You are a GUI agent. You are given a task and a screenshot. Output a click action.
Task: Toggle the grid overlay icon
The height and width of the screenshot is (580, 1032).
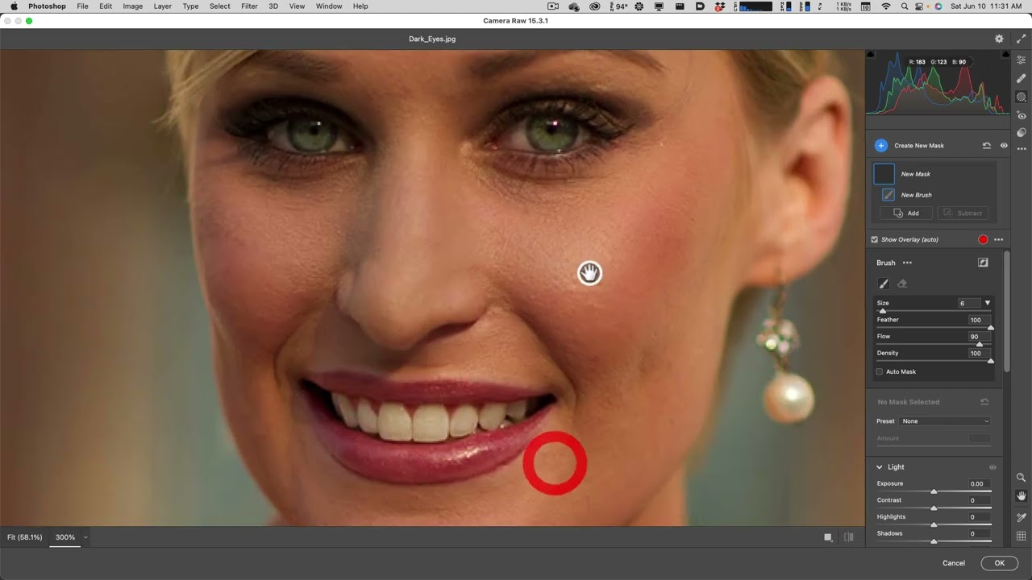(x=1021, y=536)
